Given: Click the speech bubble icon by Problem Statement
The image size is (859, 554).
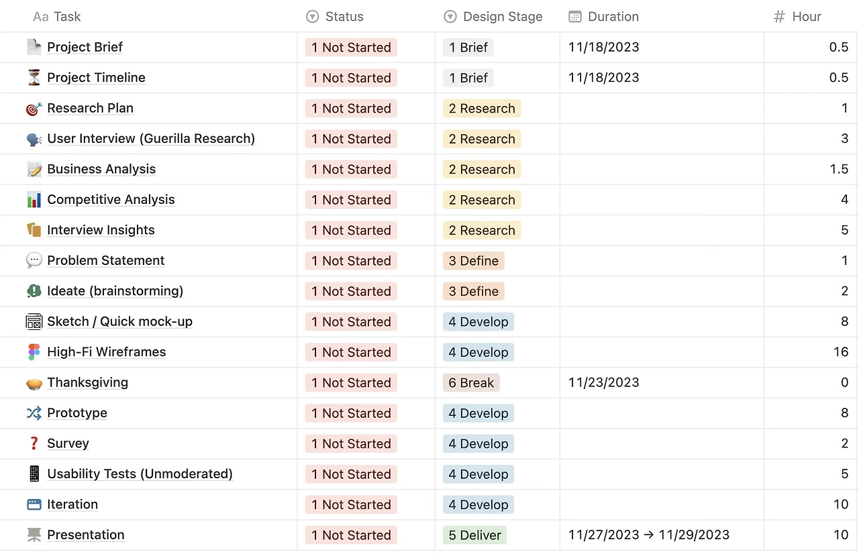Looking at the screenshot, I should point(34,261).
